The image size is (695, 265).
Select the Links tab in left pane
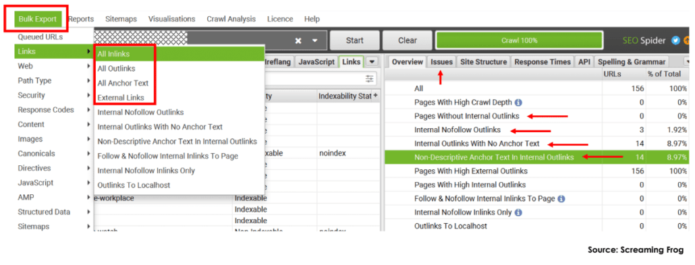(352, 62)
